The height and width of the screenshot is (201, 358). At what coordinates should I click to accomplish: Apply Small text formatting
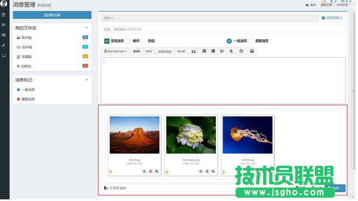pyautogui.click(x=181, y=51)
